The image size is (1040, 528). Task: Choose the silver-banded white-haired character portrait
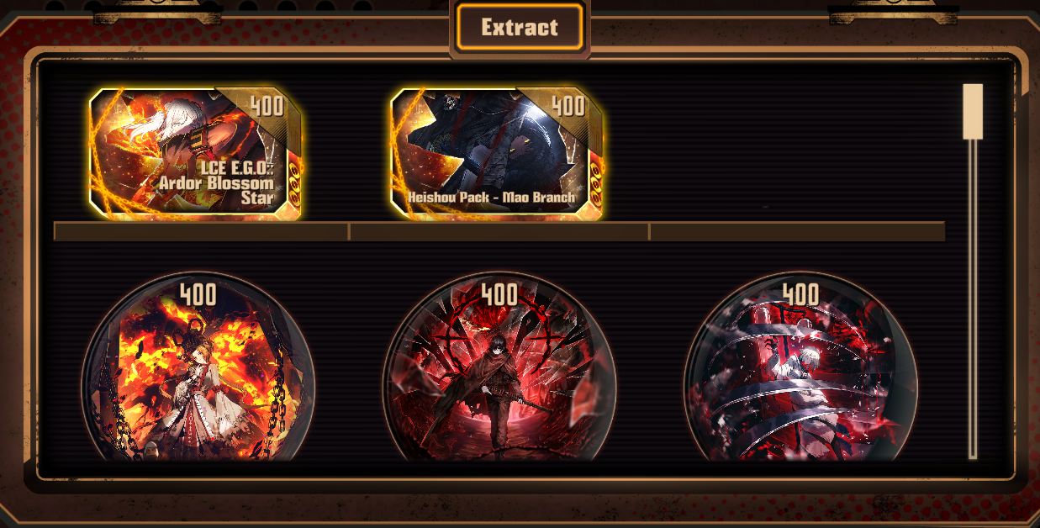tap(800, 370)
